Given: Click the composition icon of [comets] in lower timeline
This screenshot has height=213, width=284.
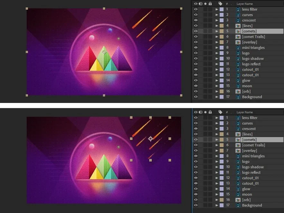Looking at the screenshot, I should click(238, 139).
